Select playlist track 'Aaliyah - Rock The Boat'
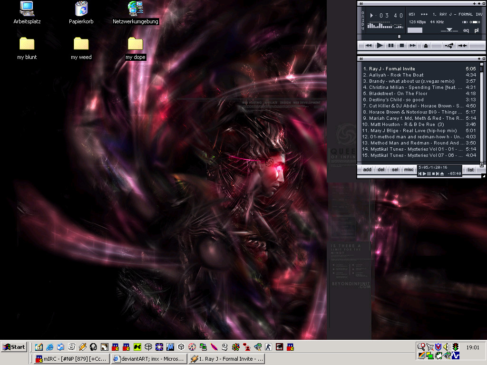 [419, 75]
